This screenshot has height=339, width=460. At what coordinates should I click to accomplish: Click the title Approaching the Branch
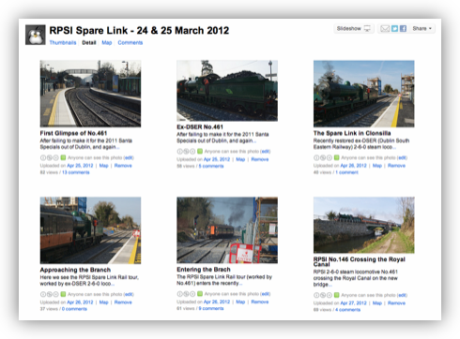point(75,270)
